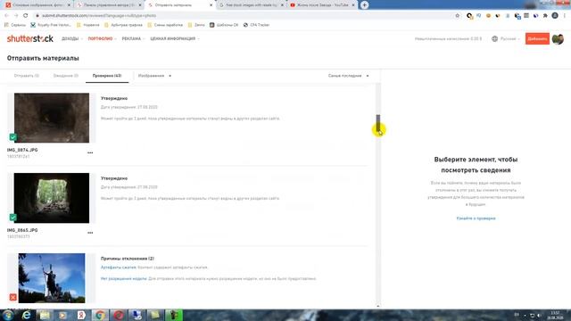Open the CPA Tracker bookmark

click(256, 25)
